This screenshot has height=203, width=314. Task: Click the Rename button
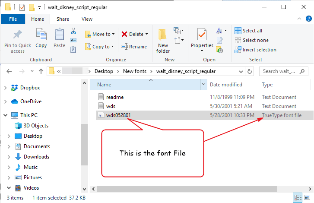(x=134, y=47)
